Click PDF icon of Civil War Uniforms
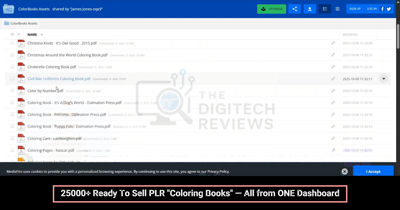The height and width of the screenshot is (210, 400). pos(21,78)
